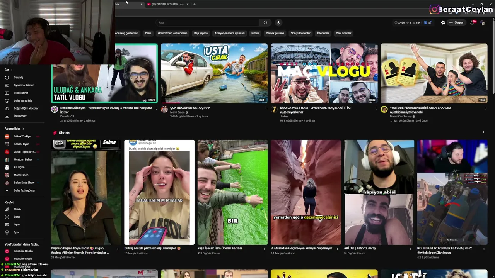The image size is (495, 278).
Task: Open Konsol Oyun channel avatar
Action: pyautogui.click(x=7, y=144)
